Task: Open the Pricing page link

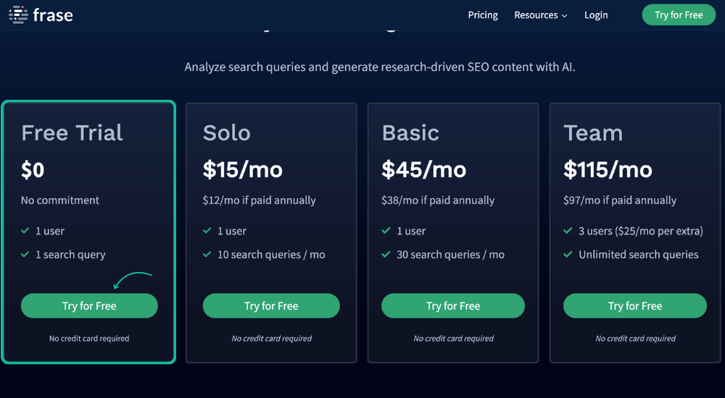Action: 483,15
